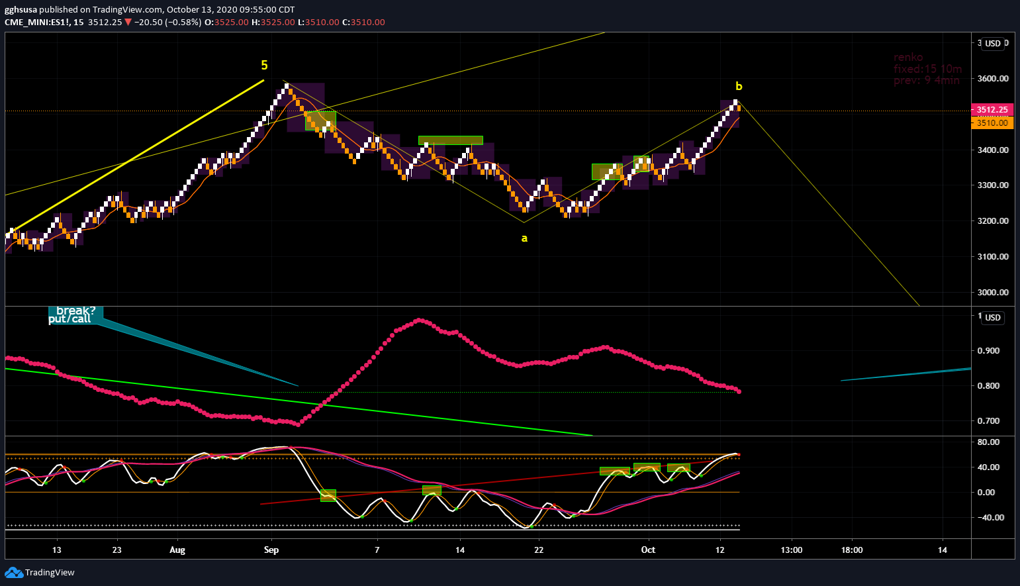Click the last price value 3512.25 in header
The width and height of the screenshot is (1020, 586).
pyautogui.click(x=105, y=22)
